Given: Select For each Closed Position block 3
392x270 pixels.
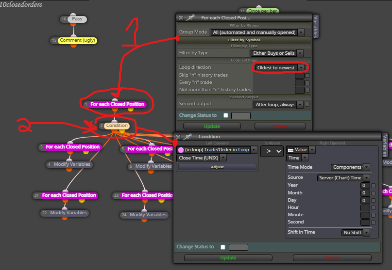Looking at the screenshot, I should pos(72,147).
